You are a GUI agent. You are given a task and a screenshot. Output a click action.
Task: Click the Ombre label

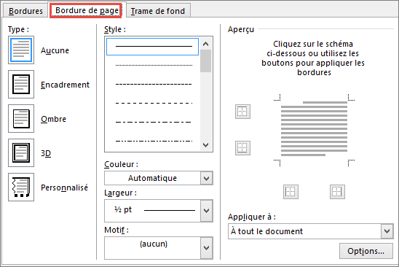click(x=53, y=119)
